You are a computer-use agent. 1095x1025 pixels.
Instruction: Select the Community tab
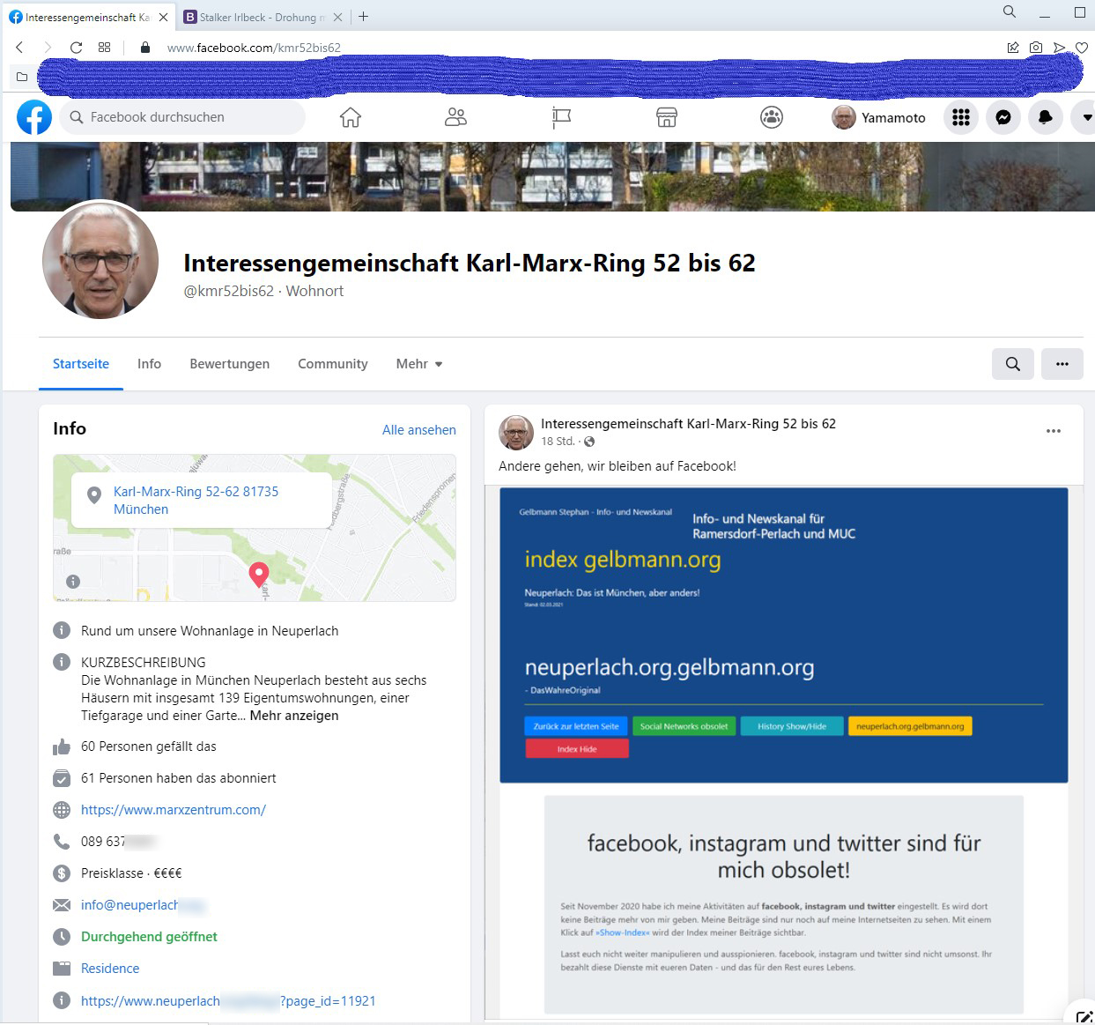[333, 364]
